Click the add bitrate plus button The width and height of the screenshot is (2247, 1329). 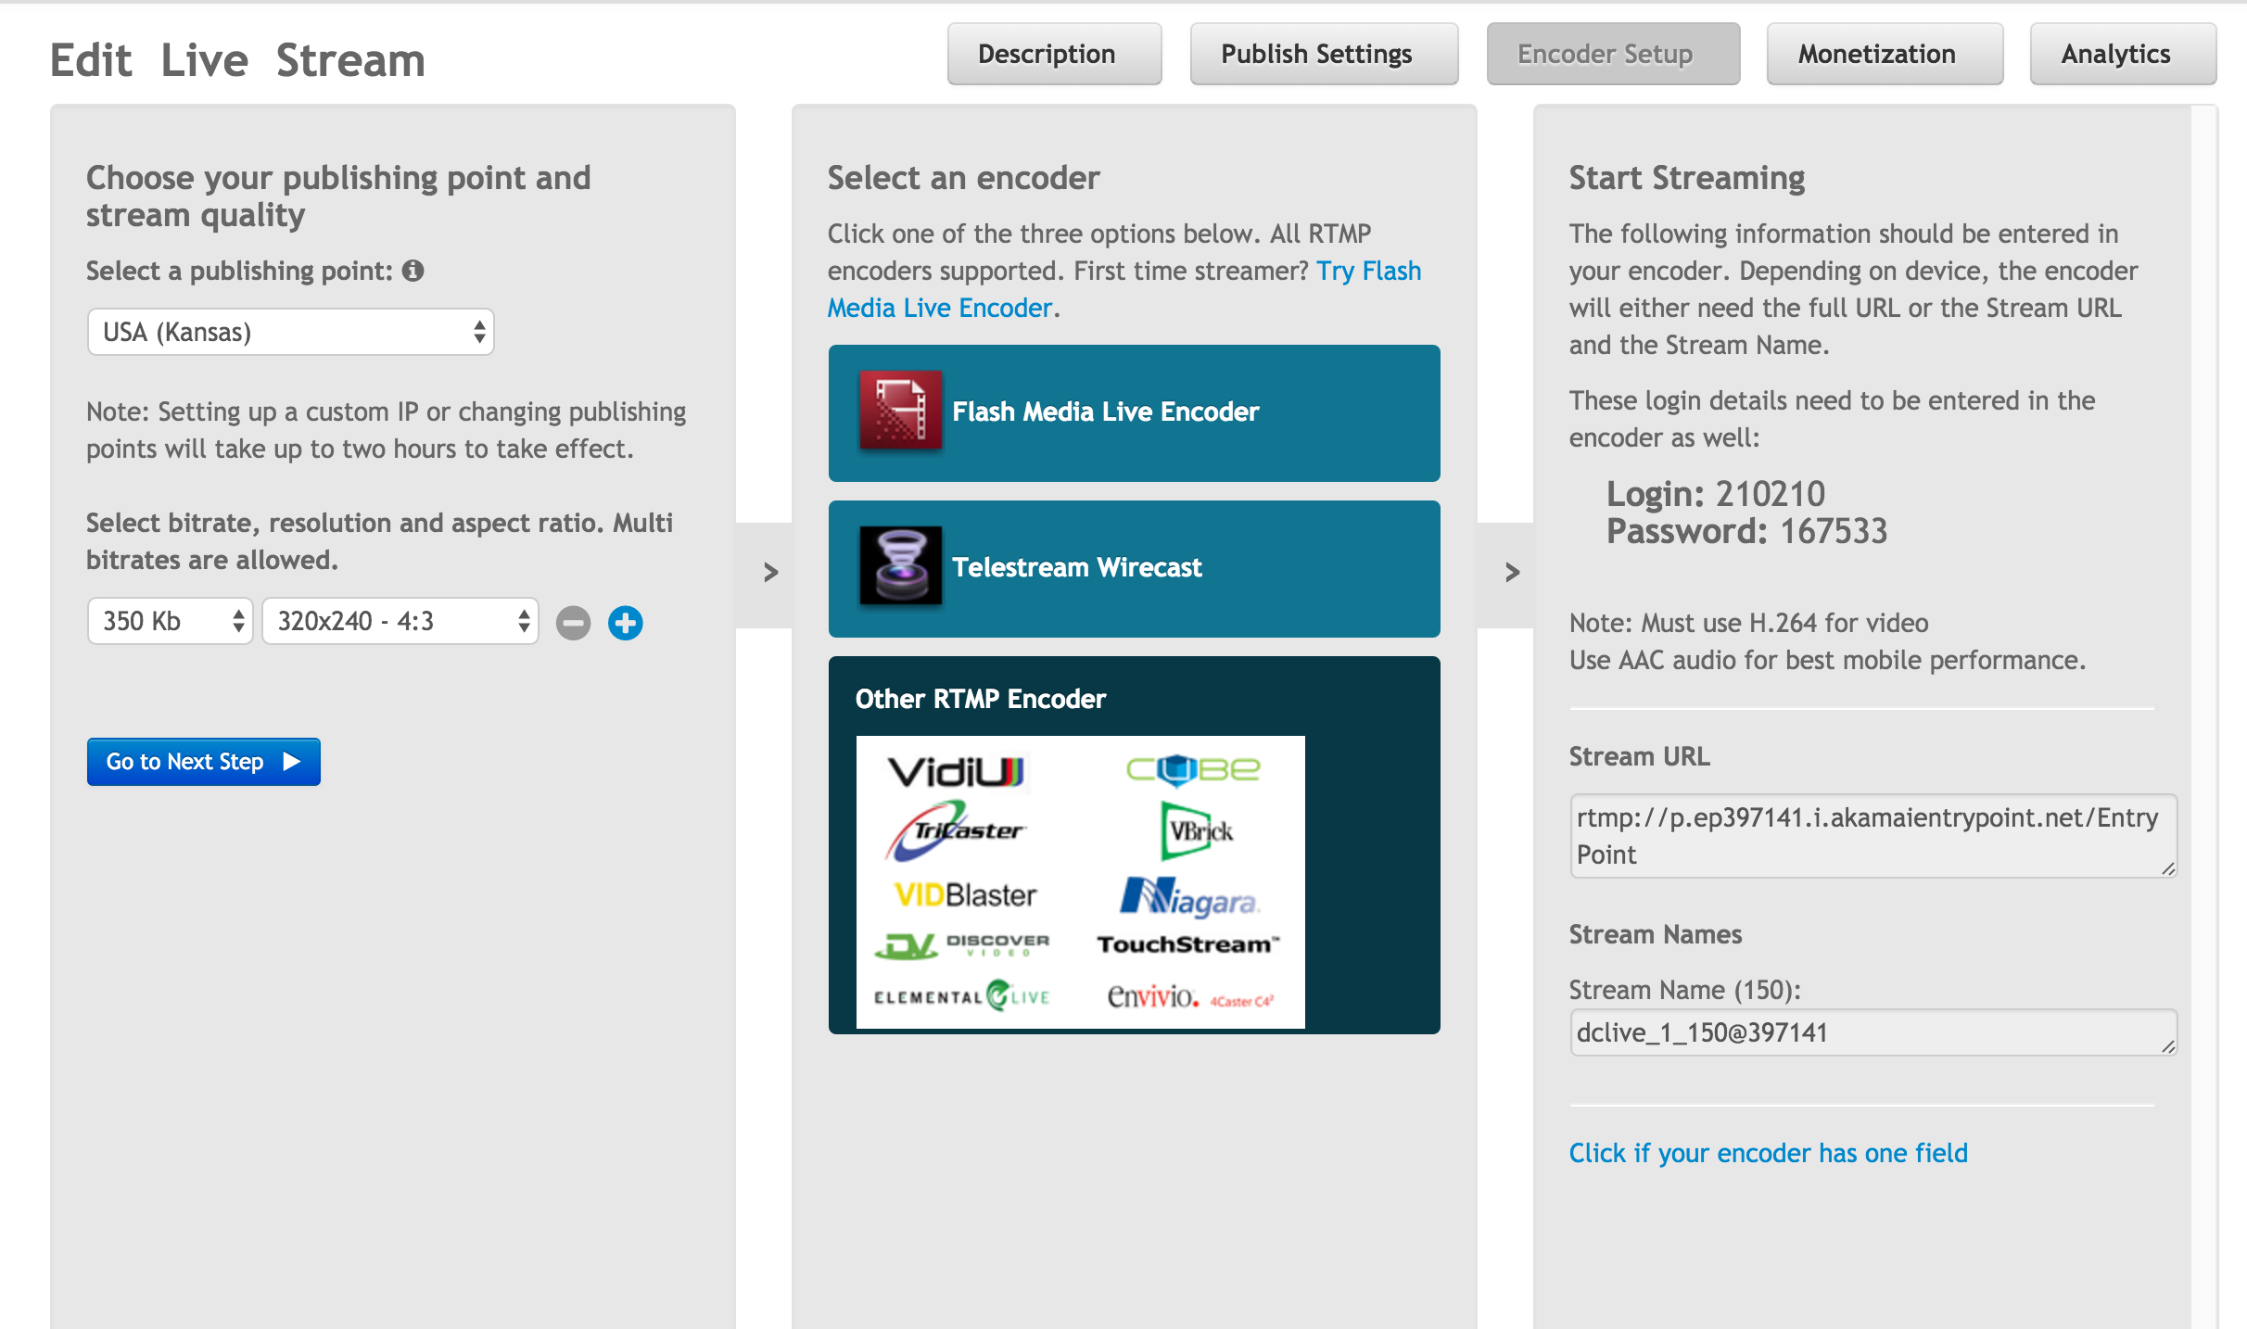625,620
